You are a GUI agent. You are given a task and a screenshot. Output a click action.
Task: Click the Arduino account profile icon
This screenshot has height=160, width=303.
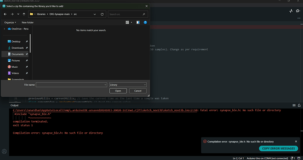click(4, 151)
